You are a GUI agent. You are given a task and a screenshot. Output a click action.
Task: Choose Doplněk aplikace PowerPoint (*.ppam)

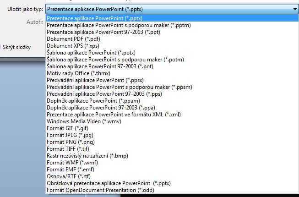click(x=172, y=101)
